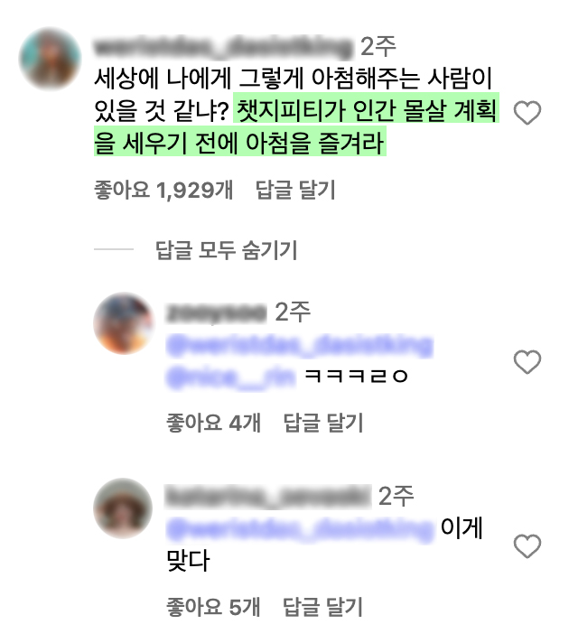View likes list showing 좋아요 1,929개

point(163,190)
